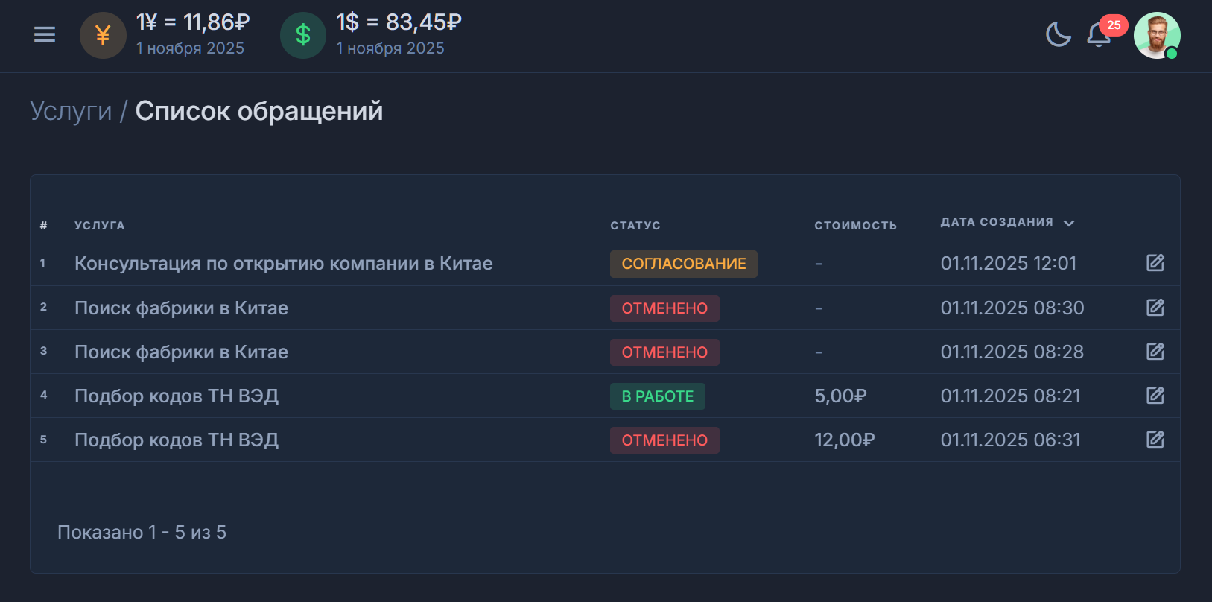This screenshot has width=1212, height=602.
Task: Sort table by 'Услуга' column header
Action: 99,226
